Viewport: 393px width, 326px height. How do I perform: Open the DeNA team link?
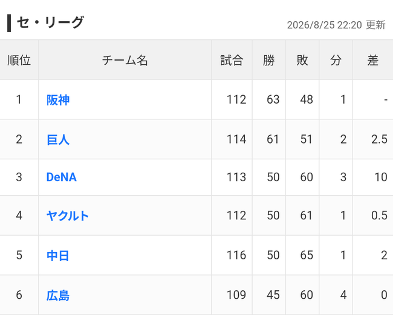62,178
